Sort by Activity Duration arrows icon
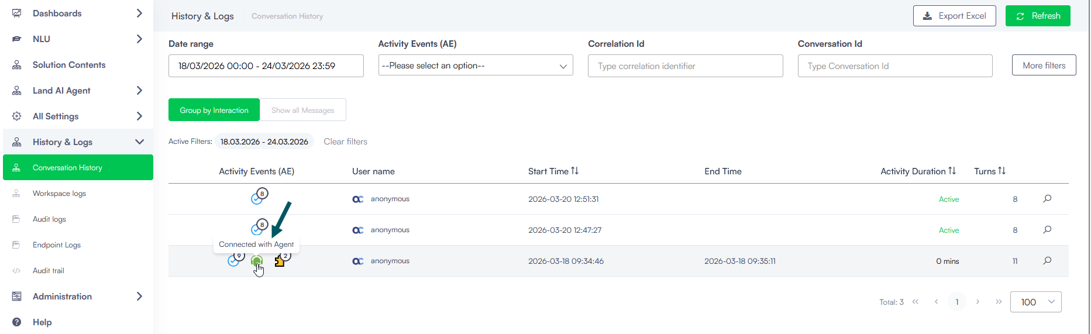Viewport: 1091px width, 334px height. click(x=952, y=171)
